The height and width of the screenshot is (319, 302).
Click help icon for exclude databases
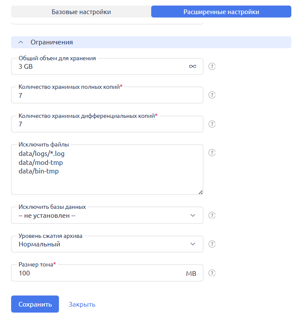(211, 215)
